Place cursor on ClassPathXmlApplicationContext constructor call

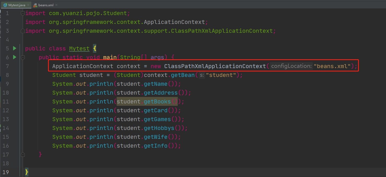pos(215,66)
